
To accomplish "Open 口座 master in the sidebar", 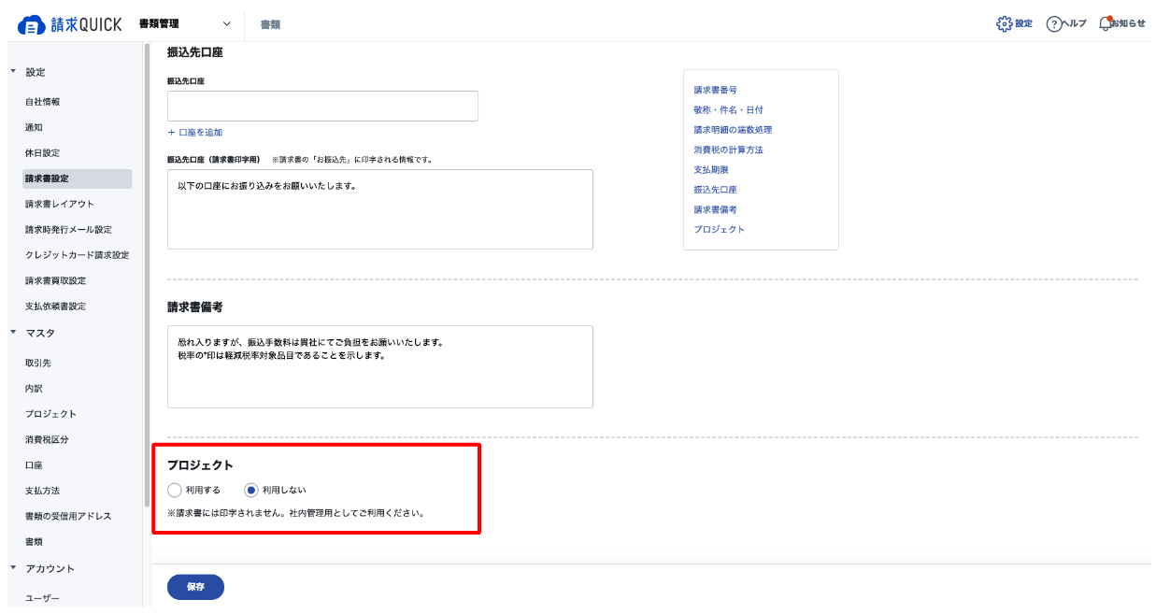I will coord(34,464).
